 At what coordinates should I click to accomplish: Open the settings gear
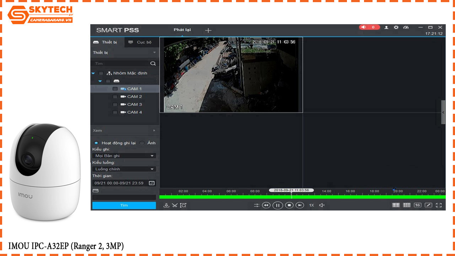(x=396, y=27)
